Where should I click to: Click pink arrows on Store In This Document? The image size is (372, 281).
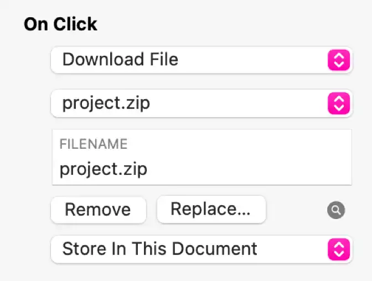(339, 249)
